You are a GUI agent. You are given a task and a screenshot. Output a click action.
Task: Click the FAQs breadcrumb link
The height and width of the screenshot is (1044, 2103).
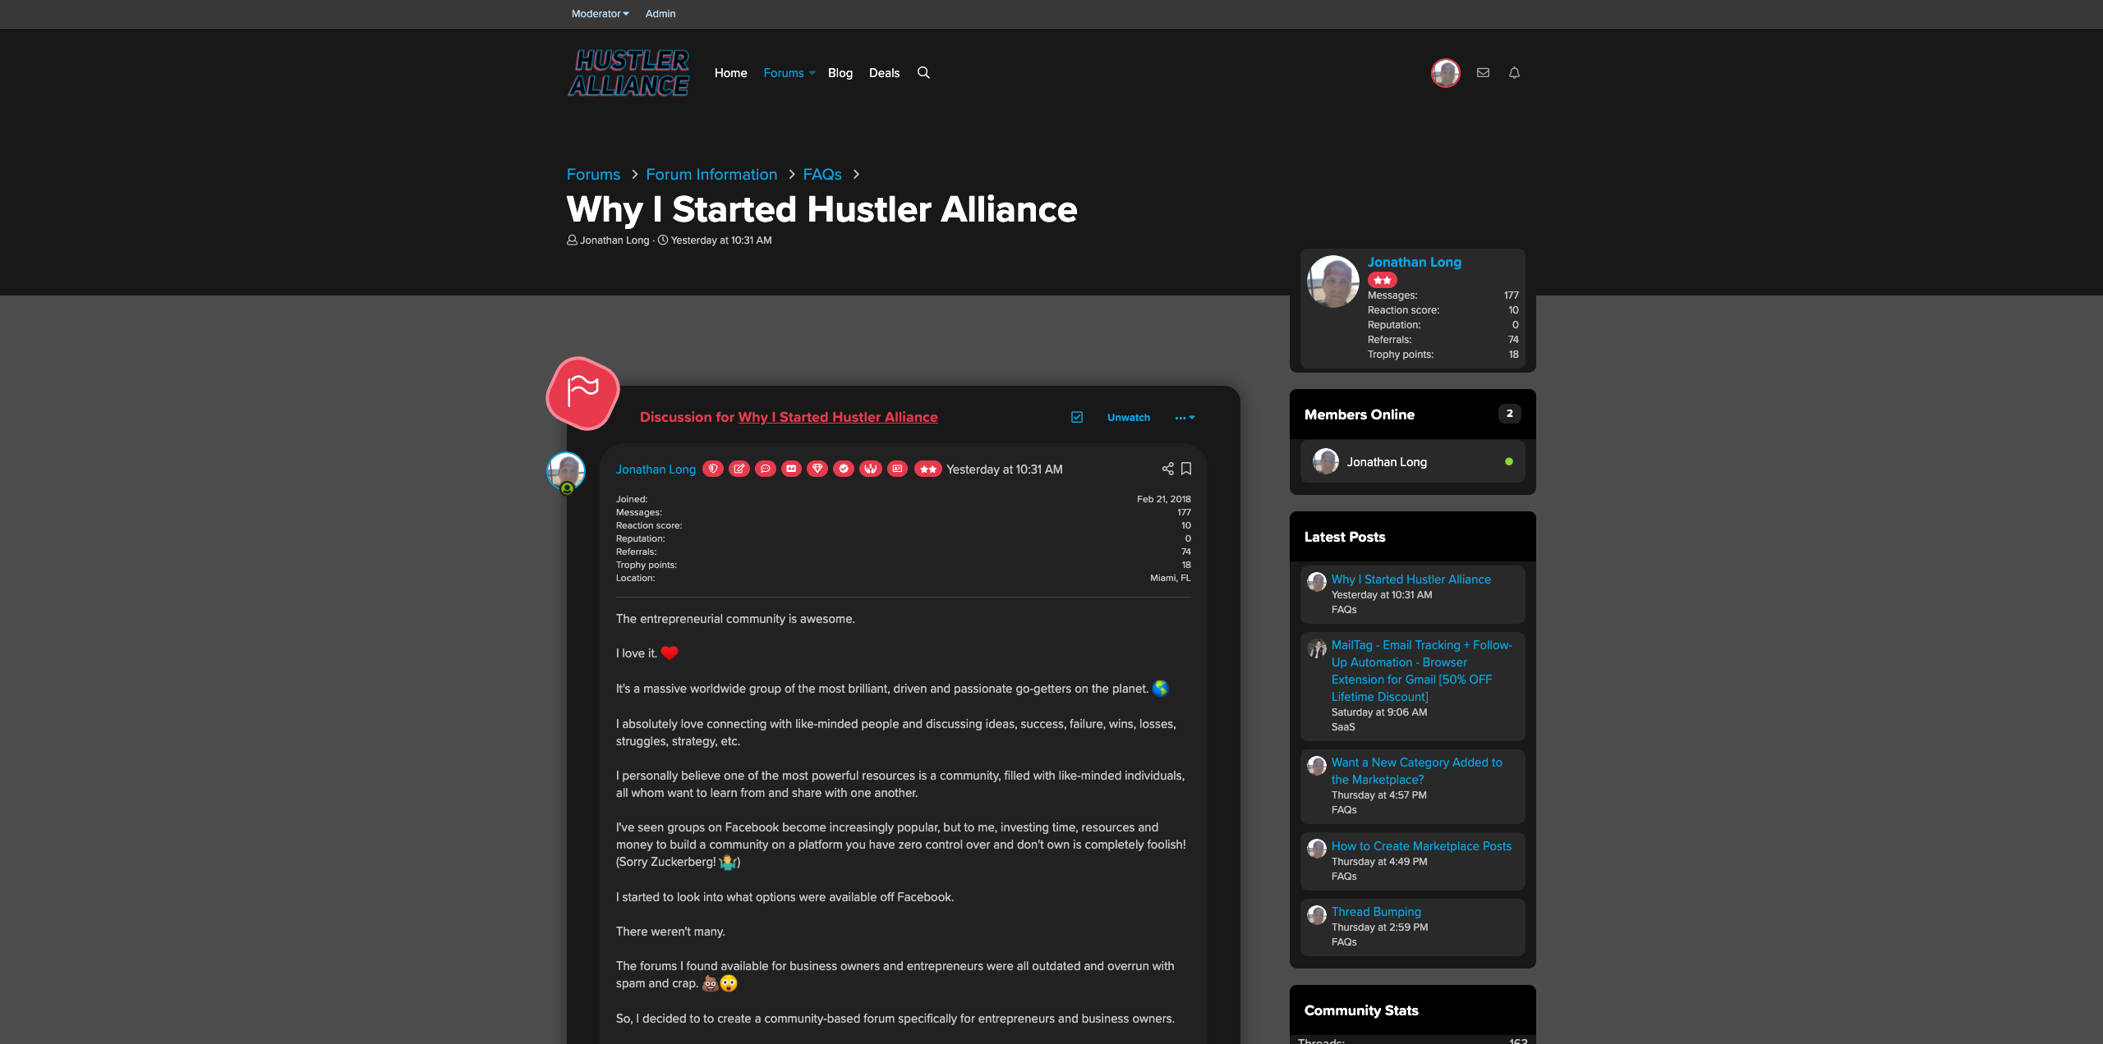[821, 174]
